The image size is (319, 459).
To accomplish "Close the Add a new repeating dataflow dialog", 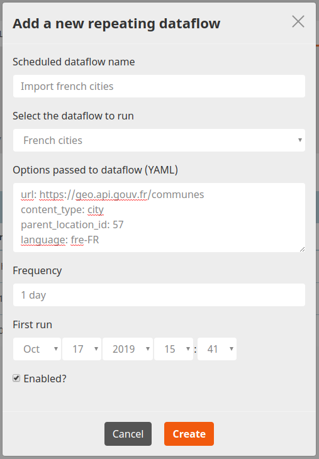I will pos(298,21).
